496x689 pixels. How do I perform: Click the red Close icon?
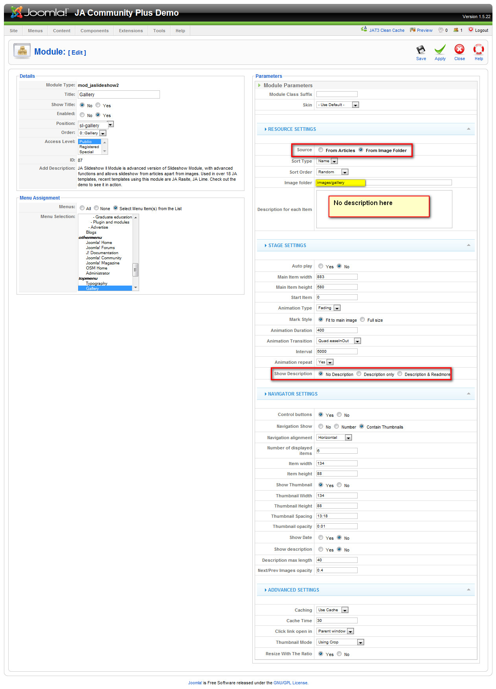click(459, 49)
